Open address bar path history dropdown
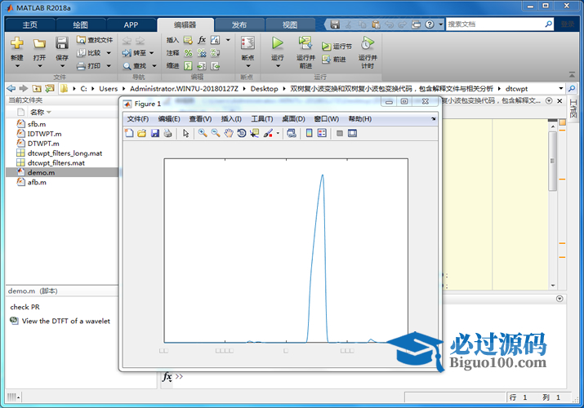Image resolution: width=584 pixels, height=408 pixels. [x=560, y=88]
